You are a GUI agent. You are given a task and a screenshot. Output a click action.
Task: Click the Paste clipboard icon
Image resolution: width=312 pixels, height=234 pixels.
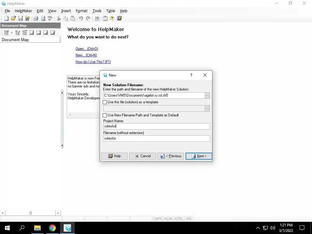pos(73,18)
